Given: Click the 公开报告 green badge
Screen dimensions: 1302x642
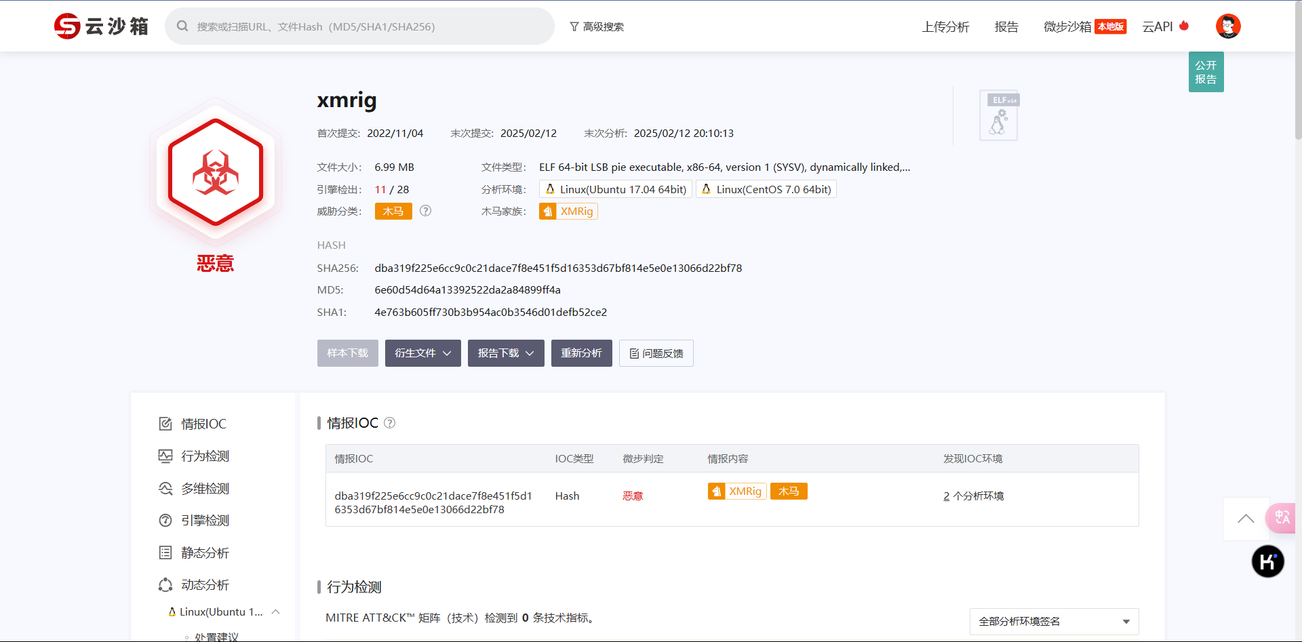Looking at the screenshot, I should coord(1206,72).
